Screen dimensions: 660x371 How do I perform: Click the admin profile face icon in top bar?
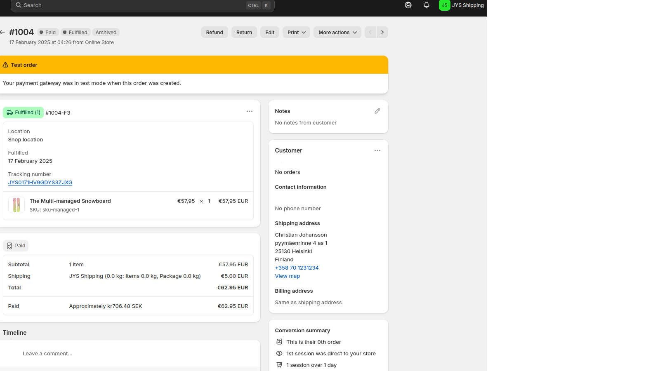point(408,5)
